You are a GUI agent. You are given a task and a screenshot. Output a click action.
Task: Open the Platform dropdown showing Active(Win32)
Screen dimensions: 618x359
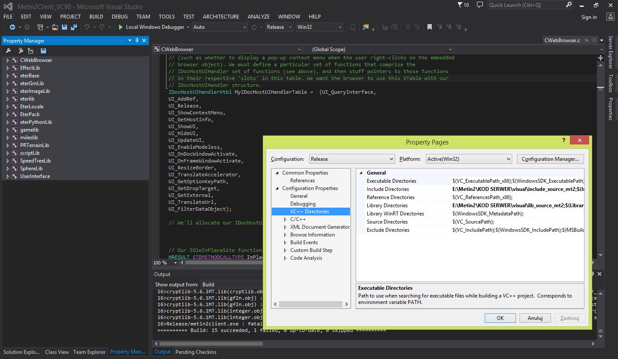tap(469, 159)
